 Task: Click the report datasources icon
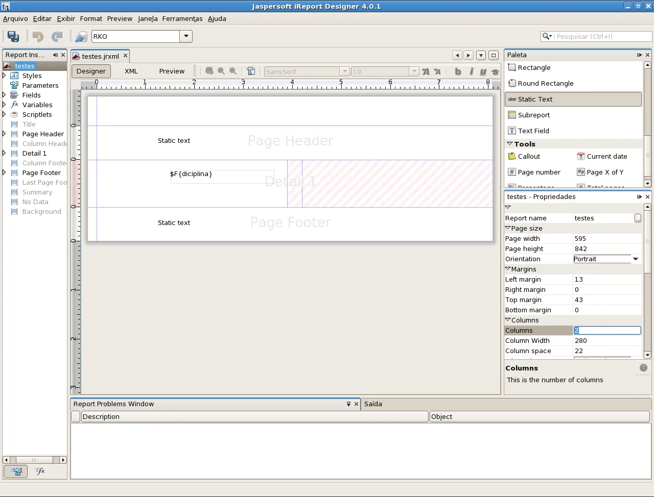coord(81,36)
